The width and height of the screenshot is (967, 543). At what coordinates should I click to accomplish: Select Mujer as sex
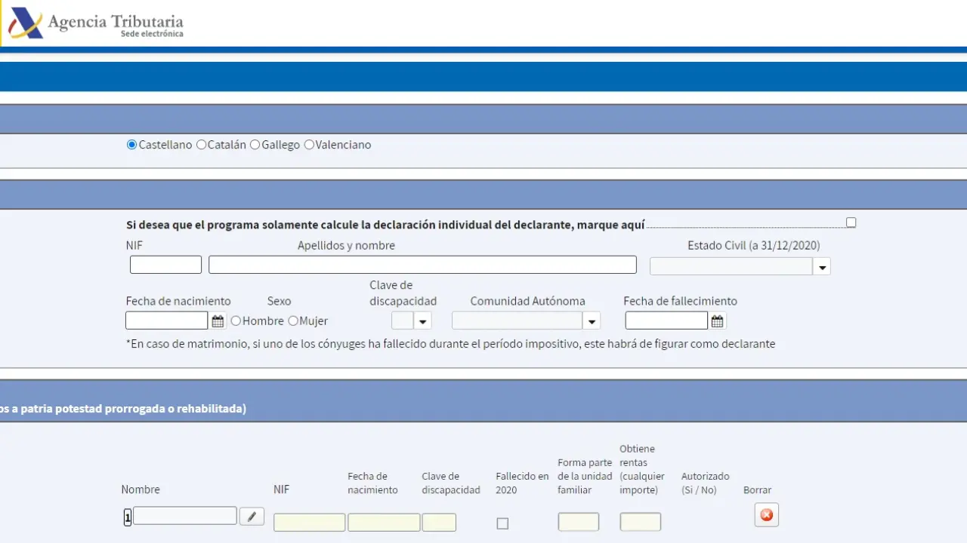click(x=293, y=321)
